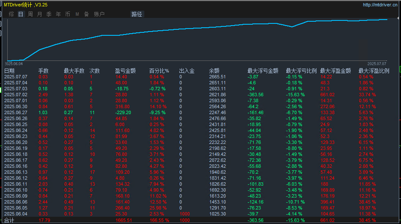This screenshot has height=224, width=401.
Task: Click the -161.46 floating loss value
Action: tap(255, 112)
